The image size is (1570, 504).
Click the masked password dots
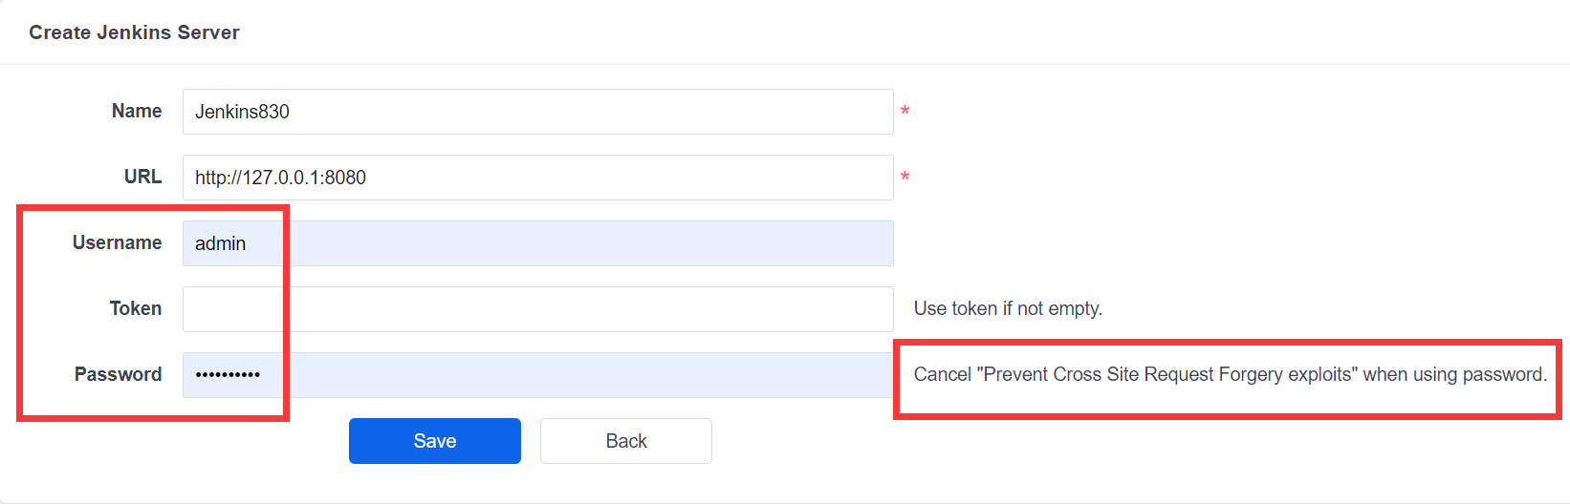pyautogui.click(x=228, y=375)
